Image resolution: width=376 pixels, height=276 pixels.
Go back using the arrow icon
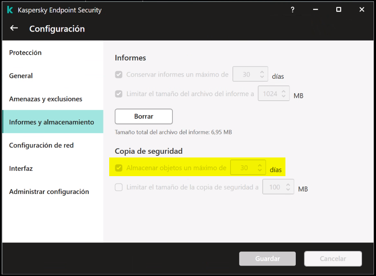point(14,28)
